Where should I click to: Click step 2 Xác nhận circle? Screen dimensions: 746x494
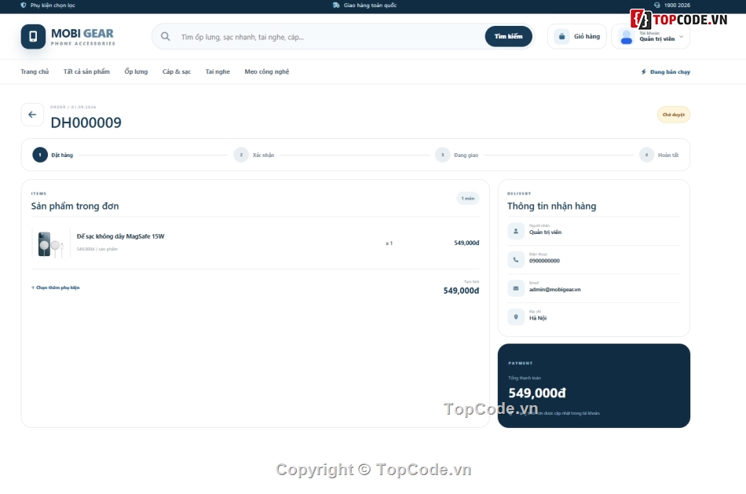click(241, 155)
